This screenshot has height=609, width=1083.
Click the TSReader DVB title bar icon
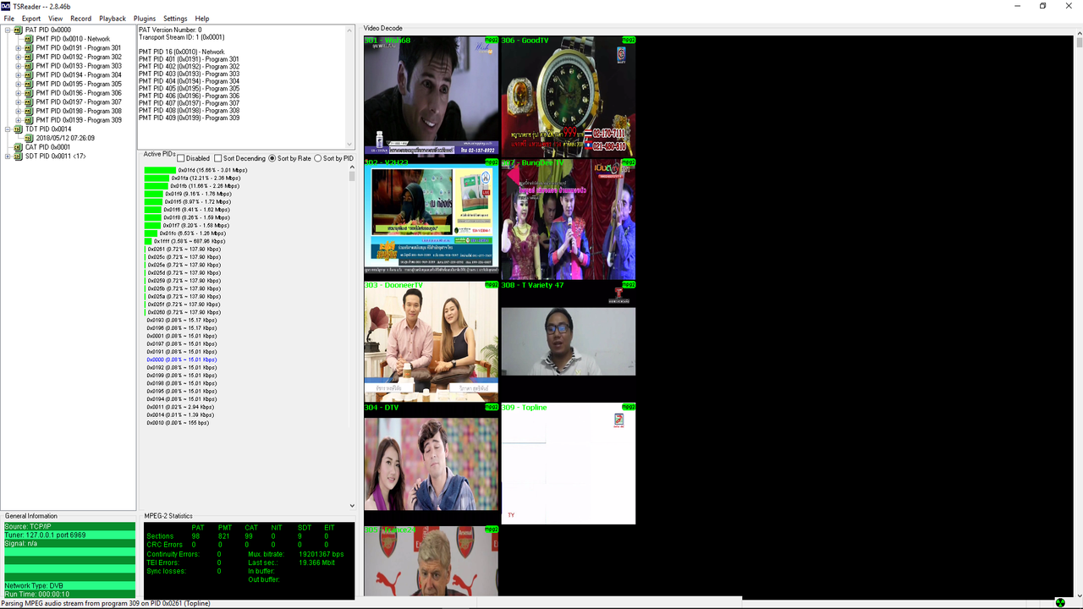pos(6,6)
